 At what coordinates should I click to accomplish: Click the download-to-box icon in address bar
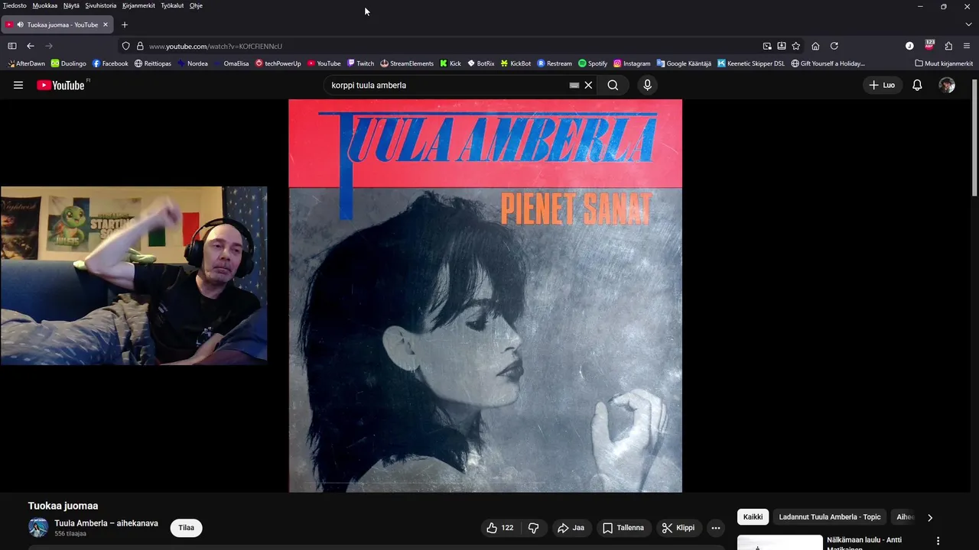pyautogui.click(x=782, y=46)
